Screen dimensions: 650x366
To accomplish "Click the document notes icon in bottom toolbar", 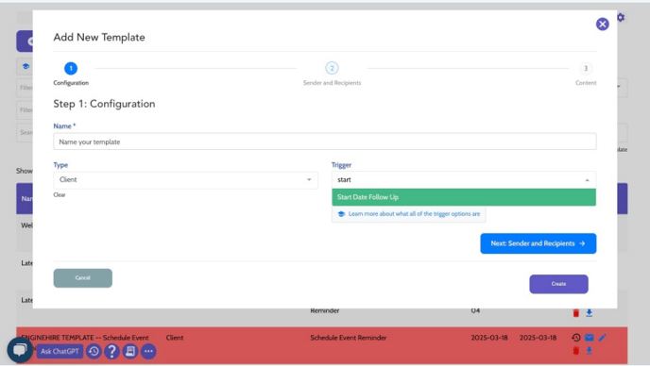I will pos(130,352).
